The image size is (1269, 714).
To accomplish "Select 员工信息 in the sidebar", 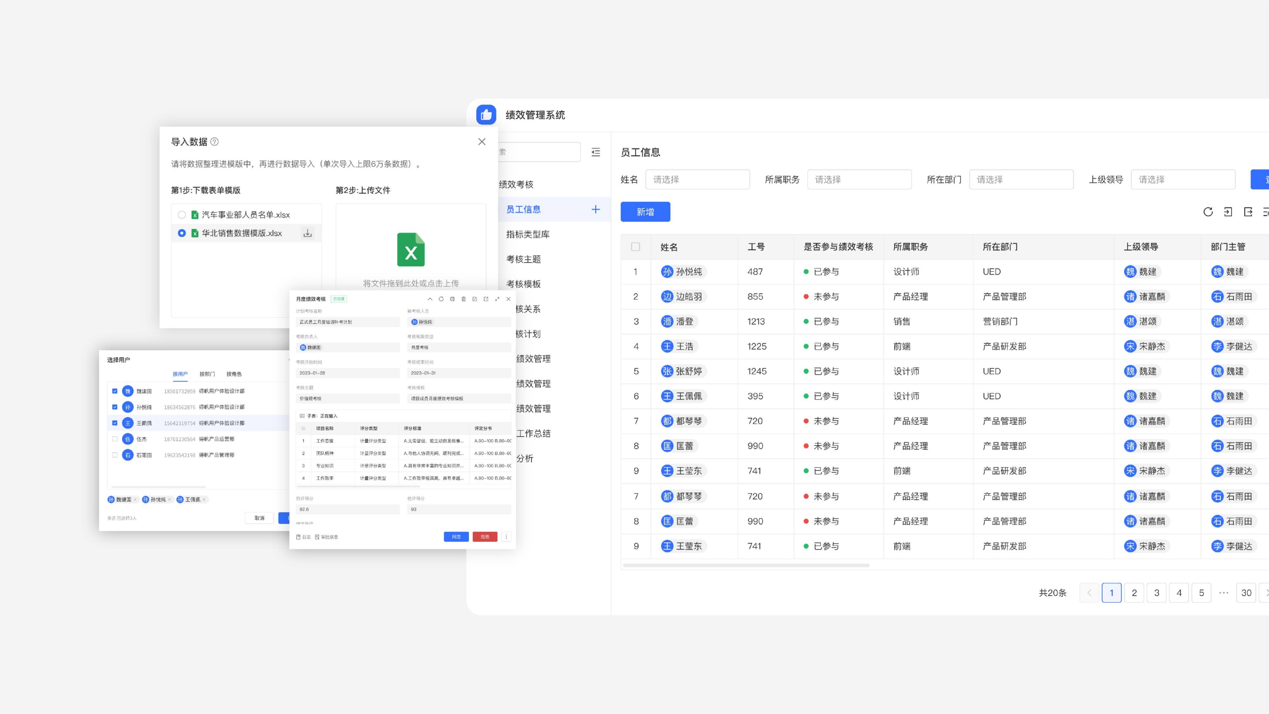I will (x=554, y=209).
